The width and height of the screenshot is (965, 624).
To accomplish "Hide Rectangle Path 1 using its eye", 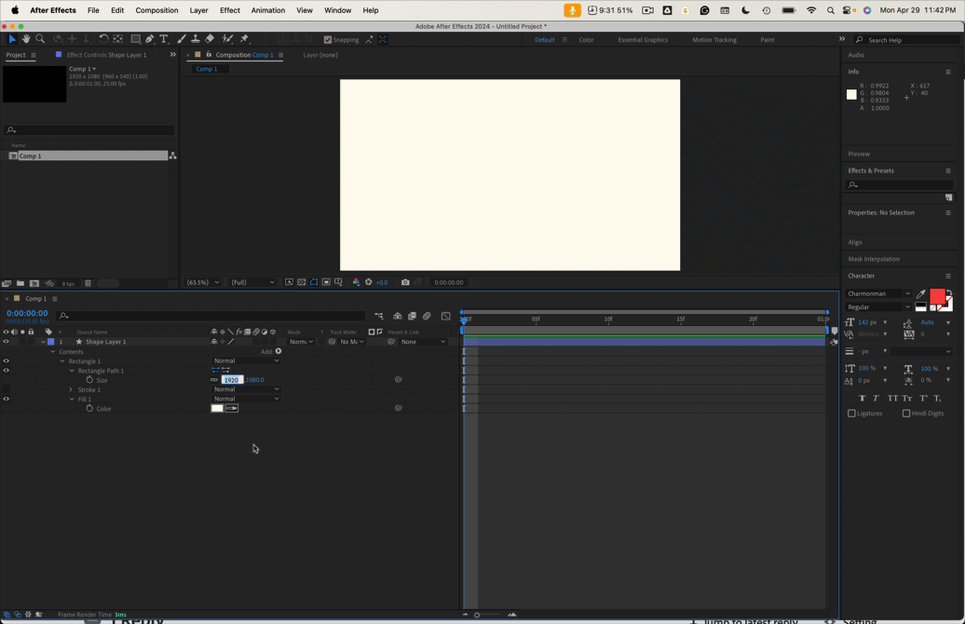I will (7, 371).
